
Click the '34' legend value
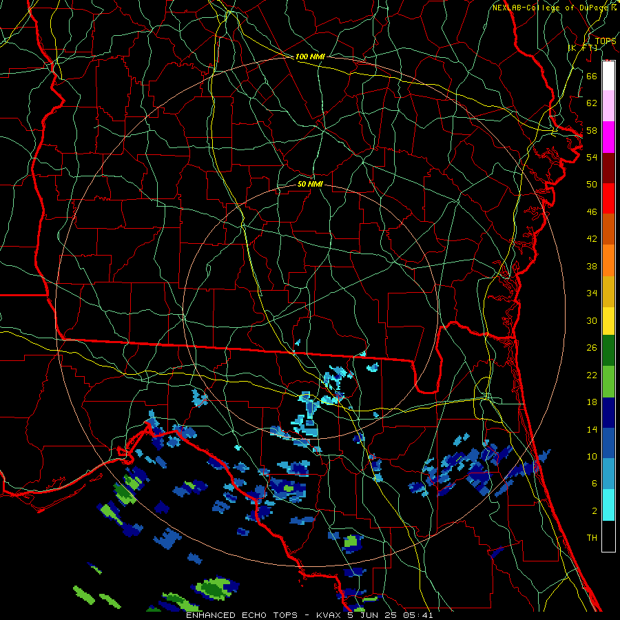[x=592, y=293]
